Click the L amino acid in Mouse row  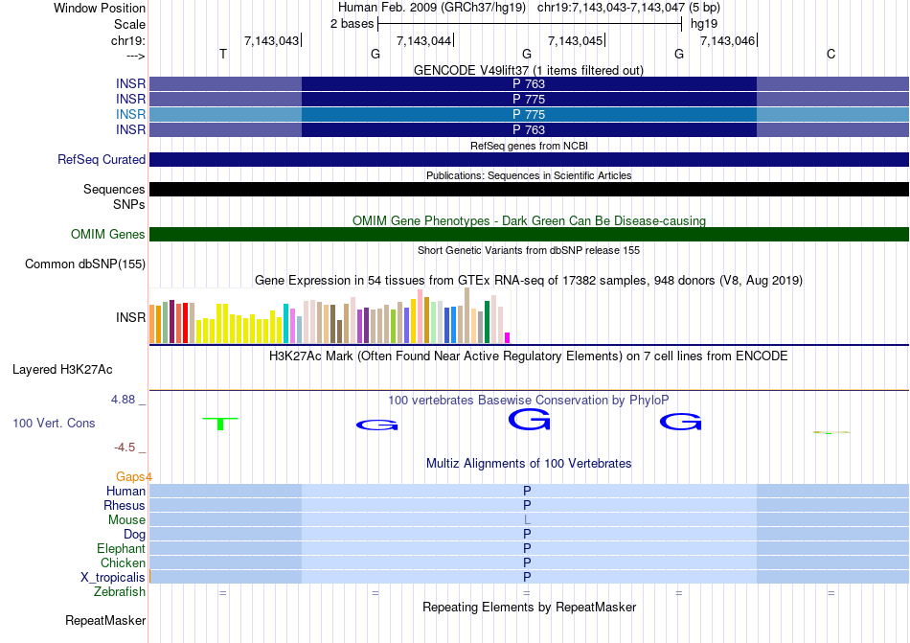[x=527, y=520]
